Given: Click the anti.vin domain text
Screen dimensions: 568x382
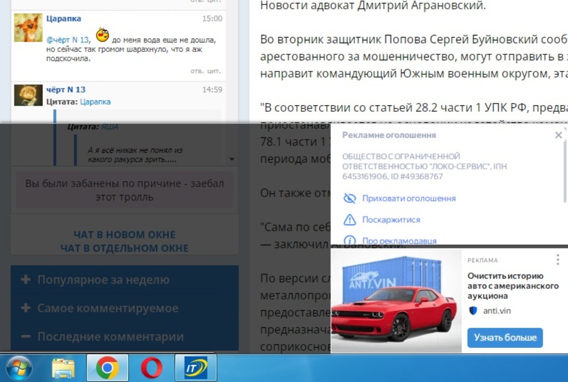Looking at the screenshot, I should coord(496,311).
